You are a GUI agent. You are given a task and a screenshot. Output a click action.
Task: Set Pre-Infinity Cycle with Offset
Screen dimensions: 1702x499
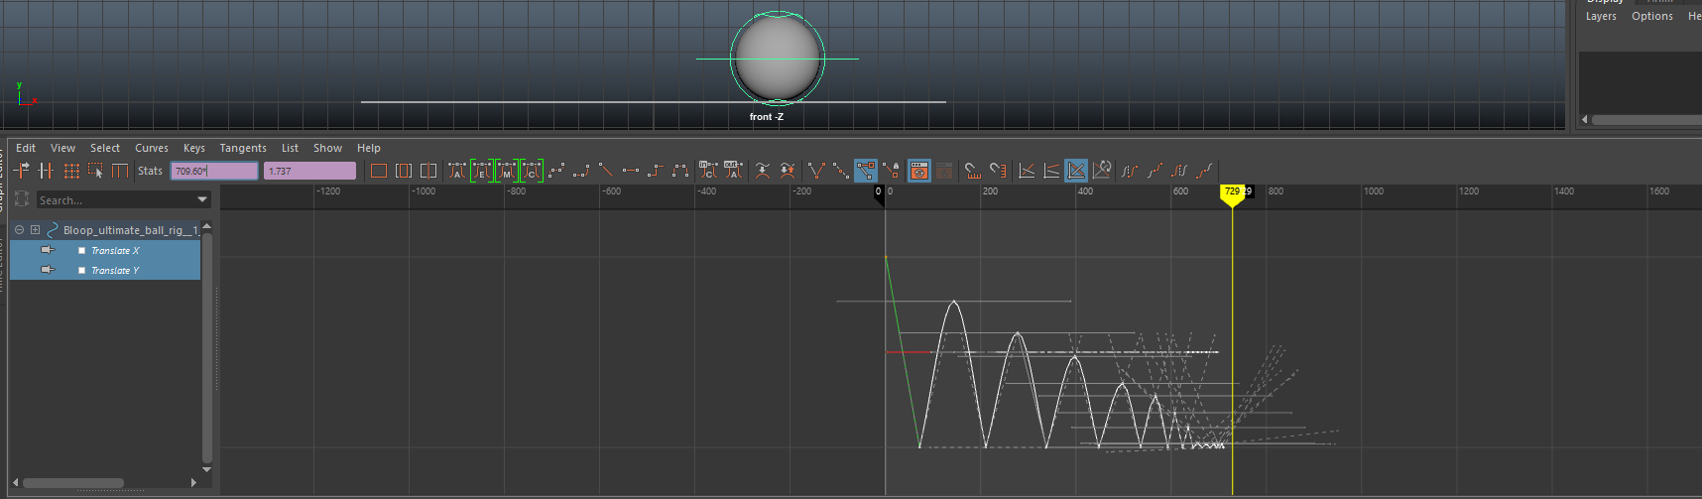click(1155, 171)
